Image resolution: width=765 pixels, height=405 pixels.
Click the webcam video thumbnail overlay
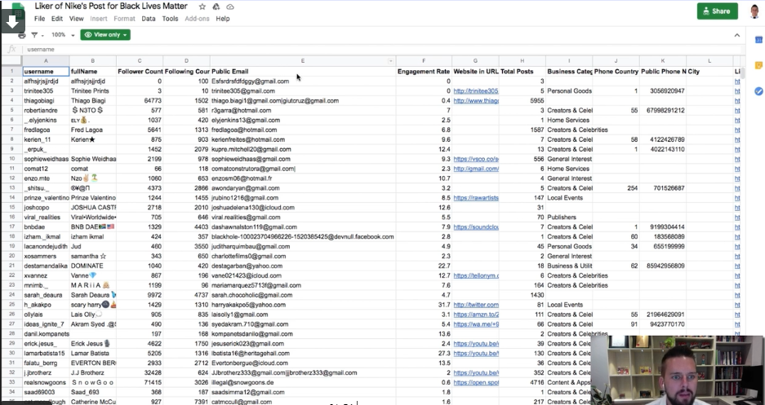point(678,370)
